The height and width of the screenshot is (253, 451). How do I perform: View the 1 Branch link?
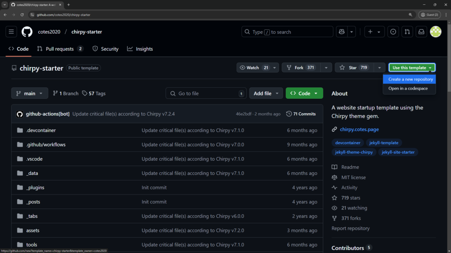pyautogui.click(x=66, y=94)
